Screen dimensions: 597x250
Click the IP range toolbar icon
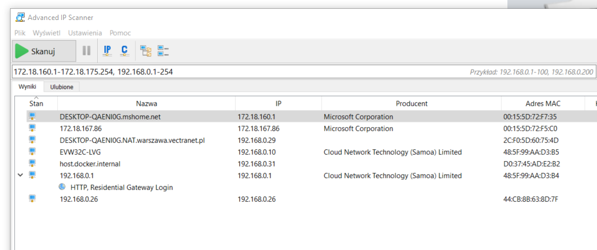[x=107, y=51]
